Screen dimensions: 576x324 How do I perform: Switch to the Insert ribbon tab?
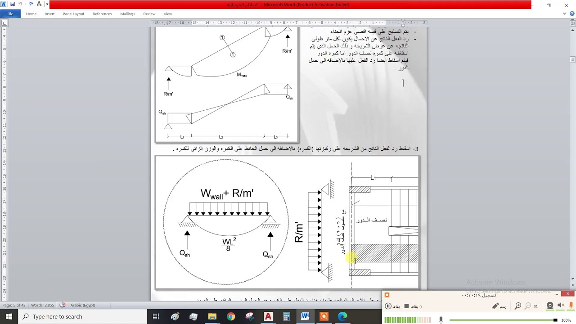click(49, 14)
